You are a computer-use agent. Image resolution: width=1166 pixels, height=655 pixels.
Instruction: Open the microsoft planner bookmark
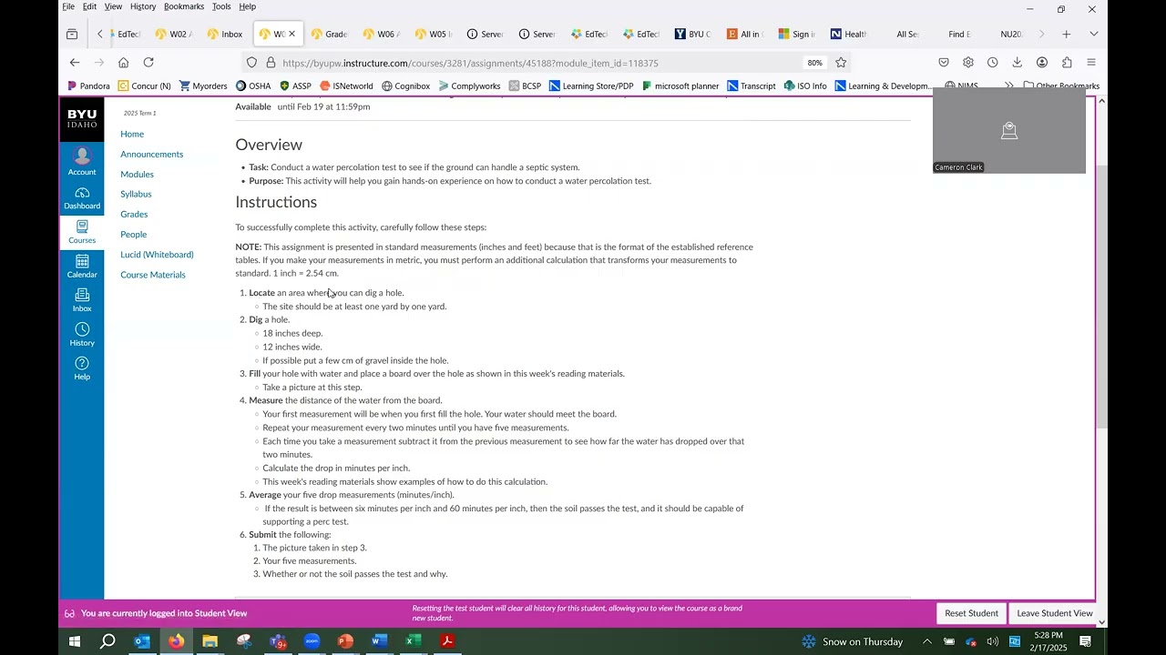click(680, 86)
